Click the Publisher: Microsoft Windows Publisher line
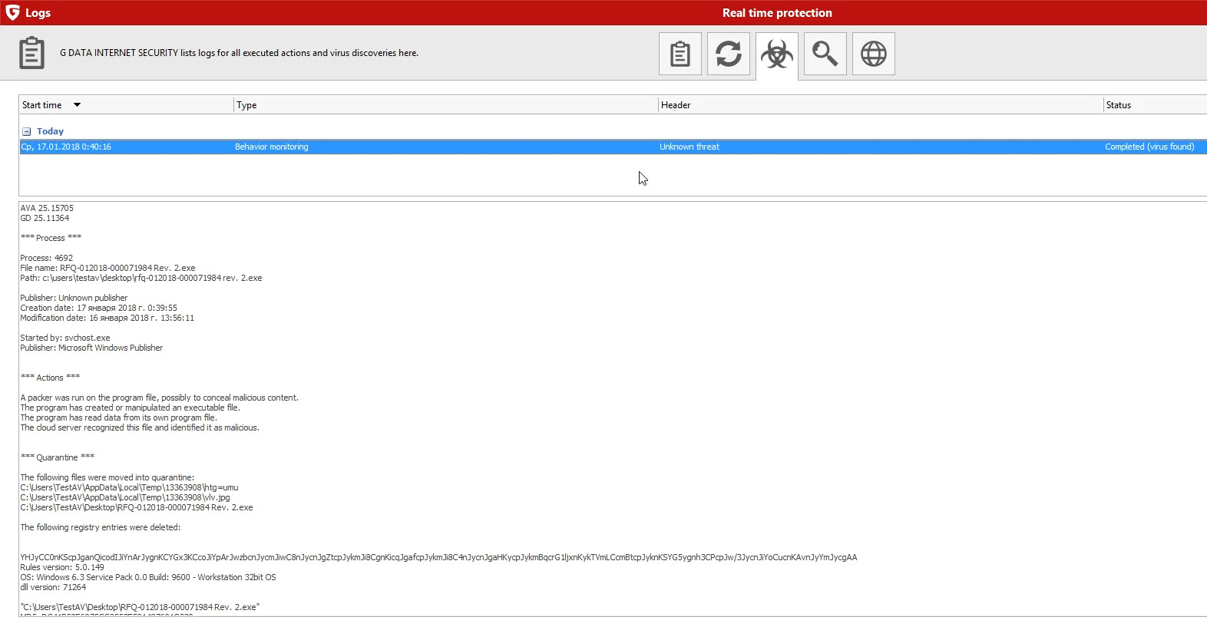The height and width of the screenshot is (627, 1207). 91,348
